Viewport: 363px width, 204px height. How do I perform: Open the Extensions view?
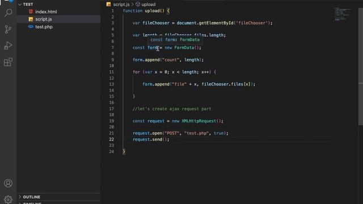pos(8,62)
